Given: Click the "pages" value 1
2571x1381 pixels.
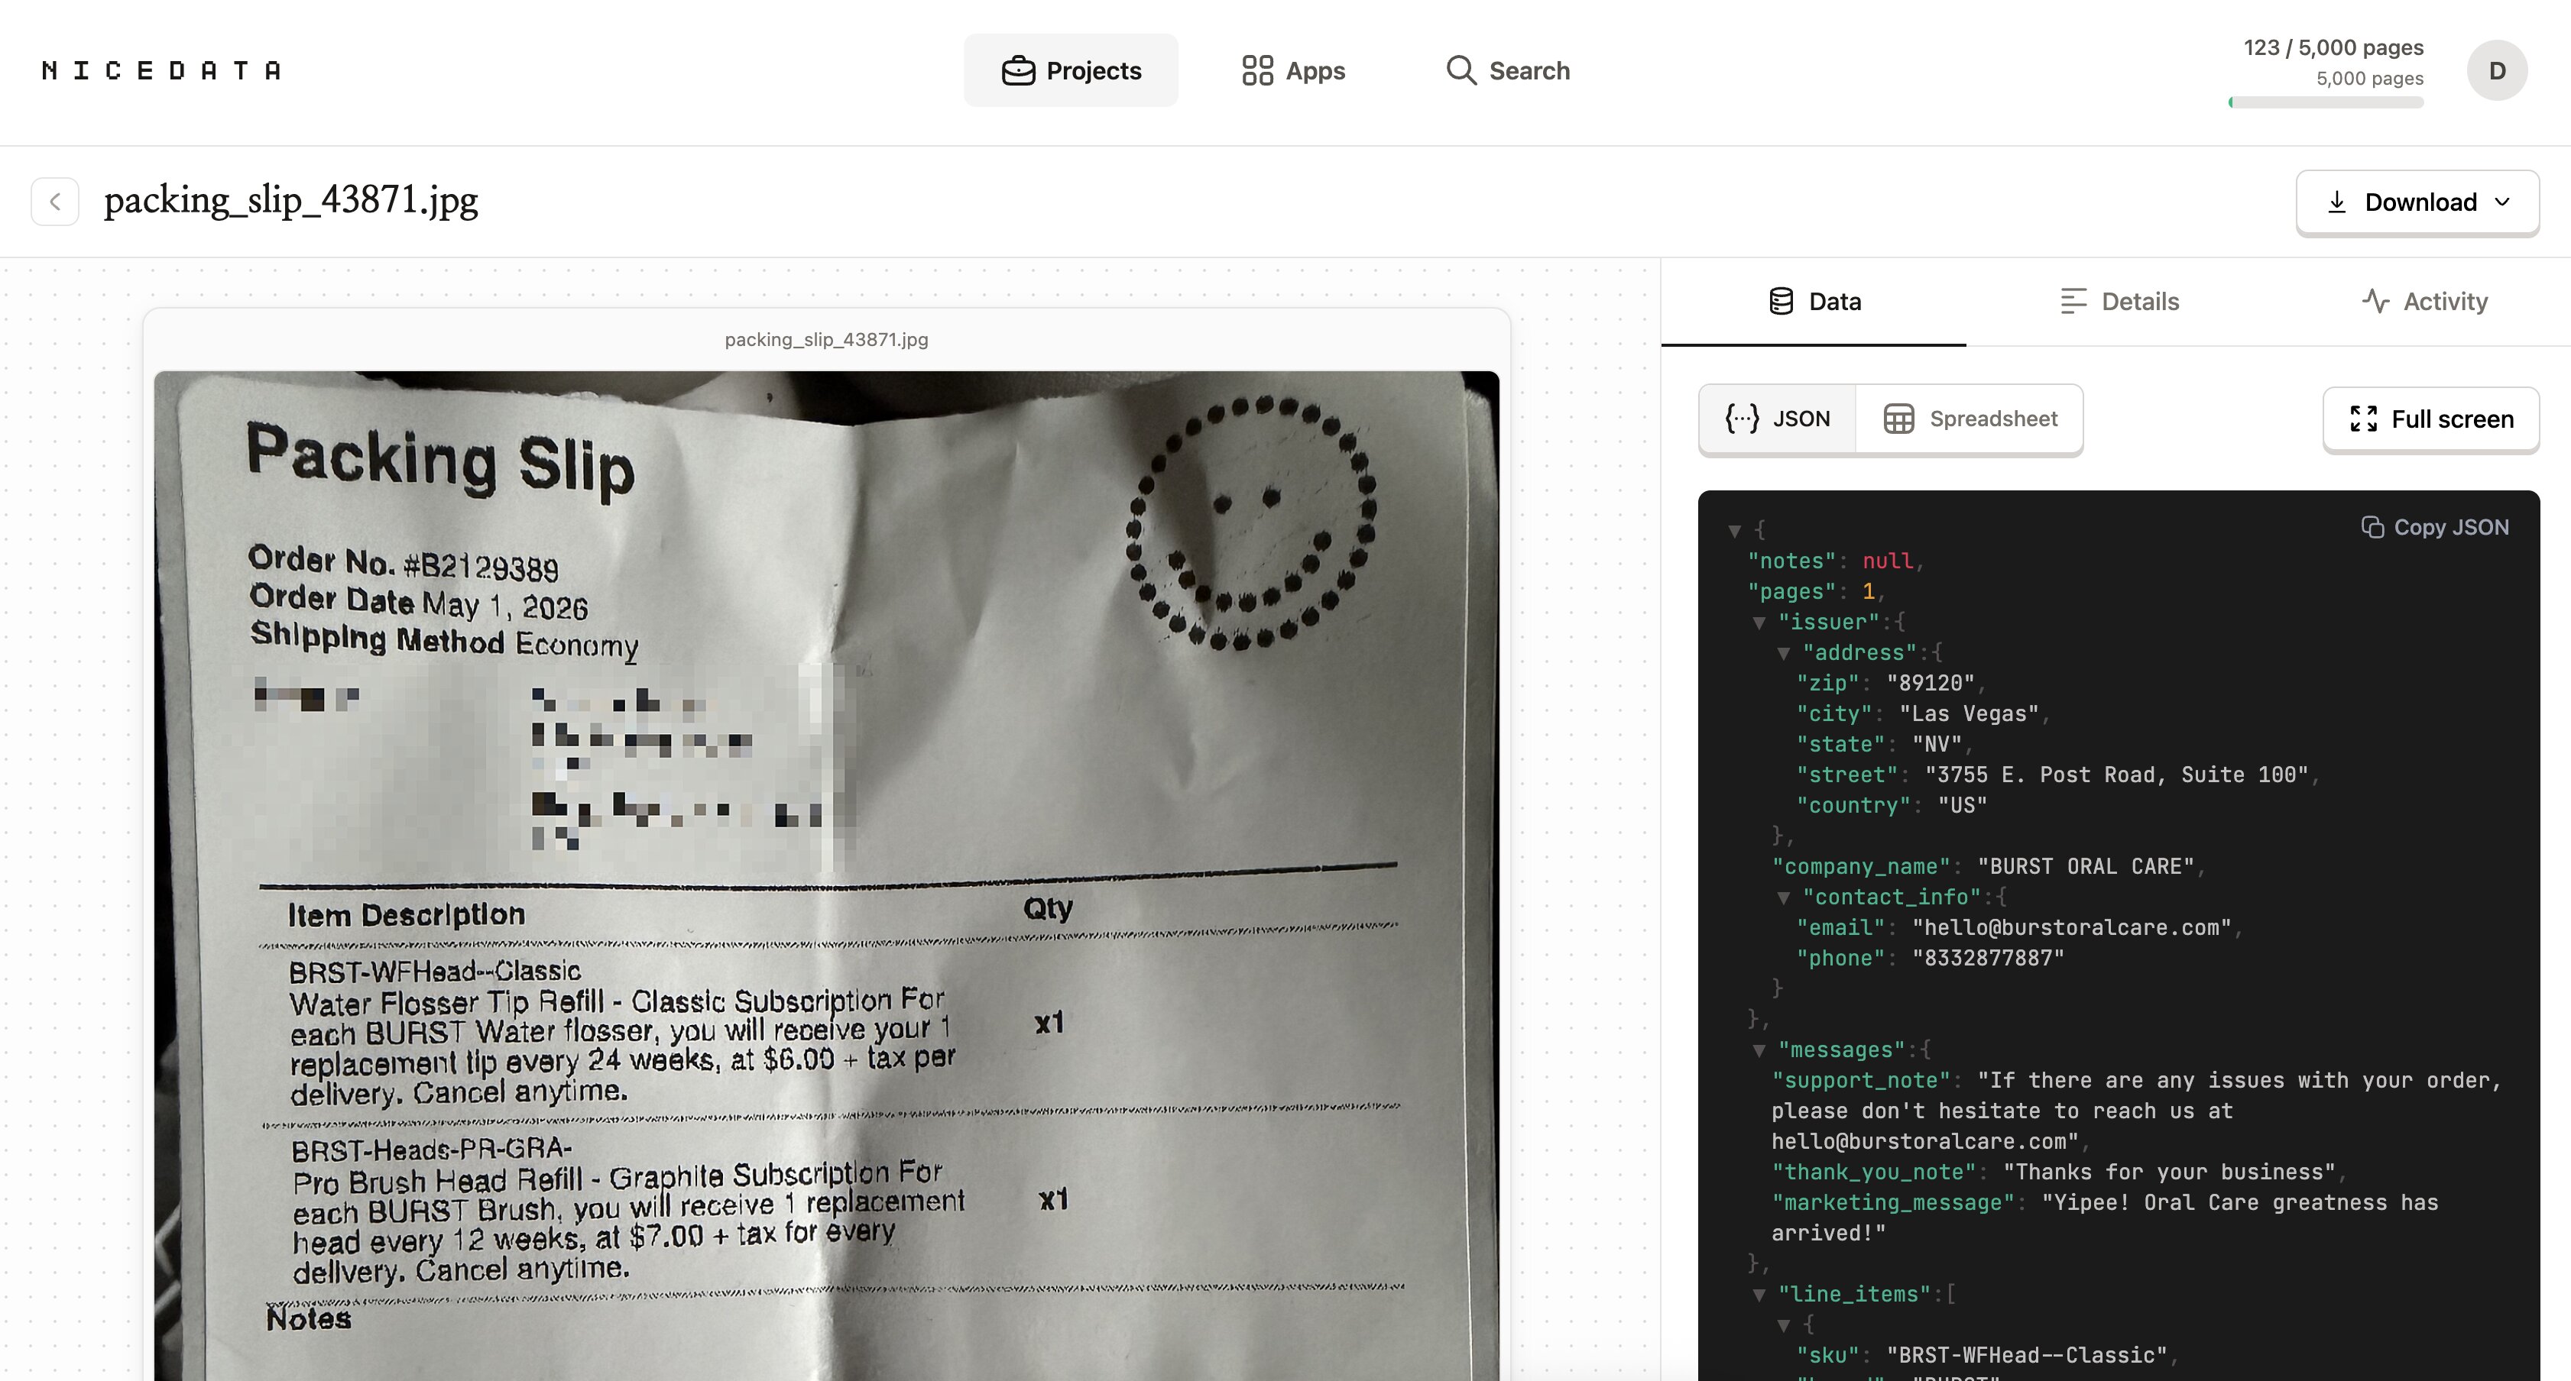Looking at the screenshot, I should 1869,592.
